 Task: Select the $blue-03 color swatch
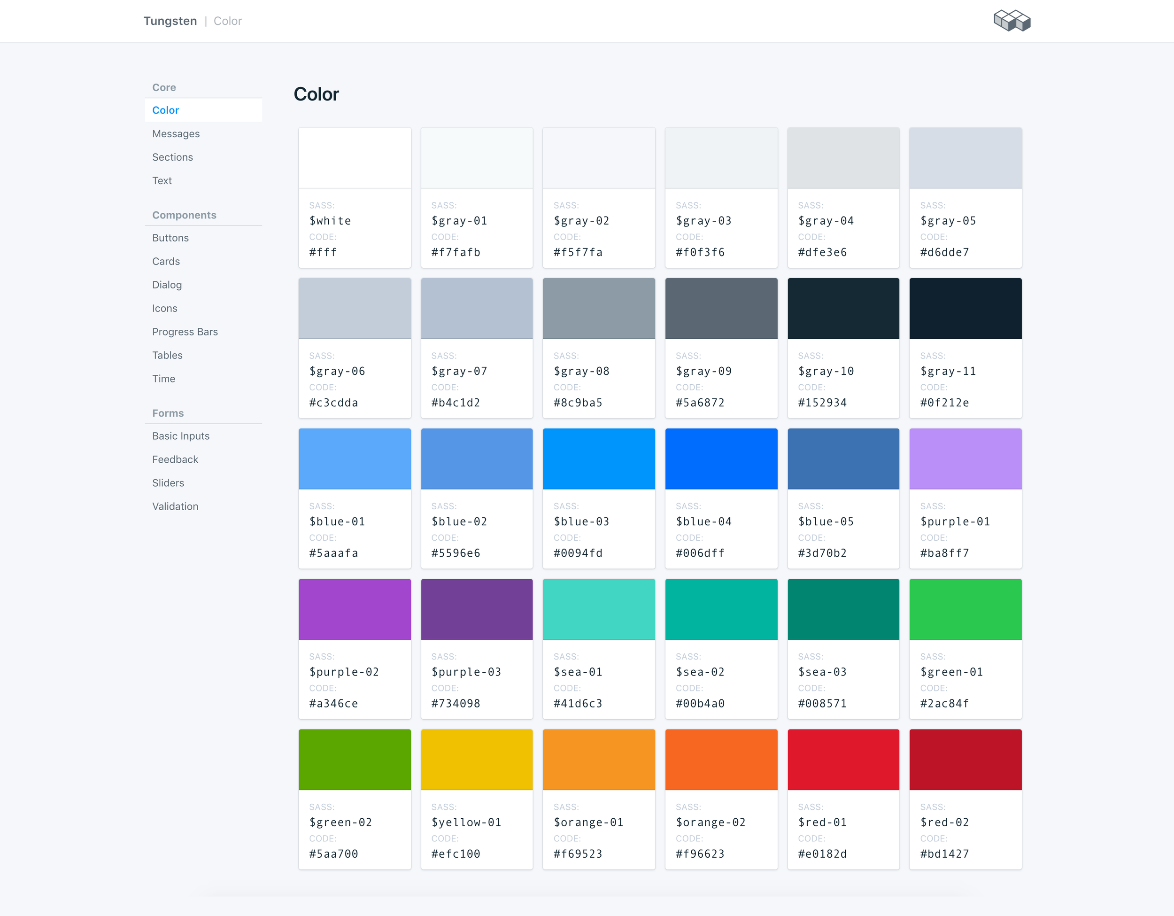[599, 459]
